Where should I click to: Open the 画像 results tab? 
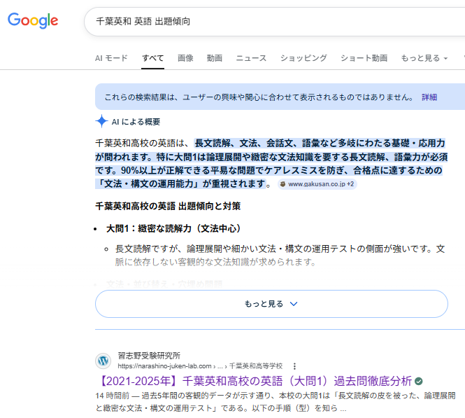tap(185, 58)
